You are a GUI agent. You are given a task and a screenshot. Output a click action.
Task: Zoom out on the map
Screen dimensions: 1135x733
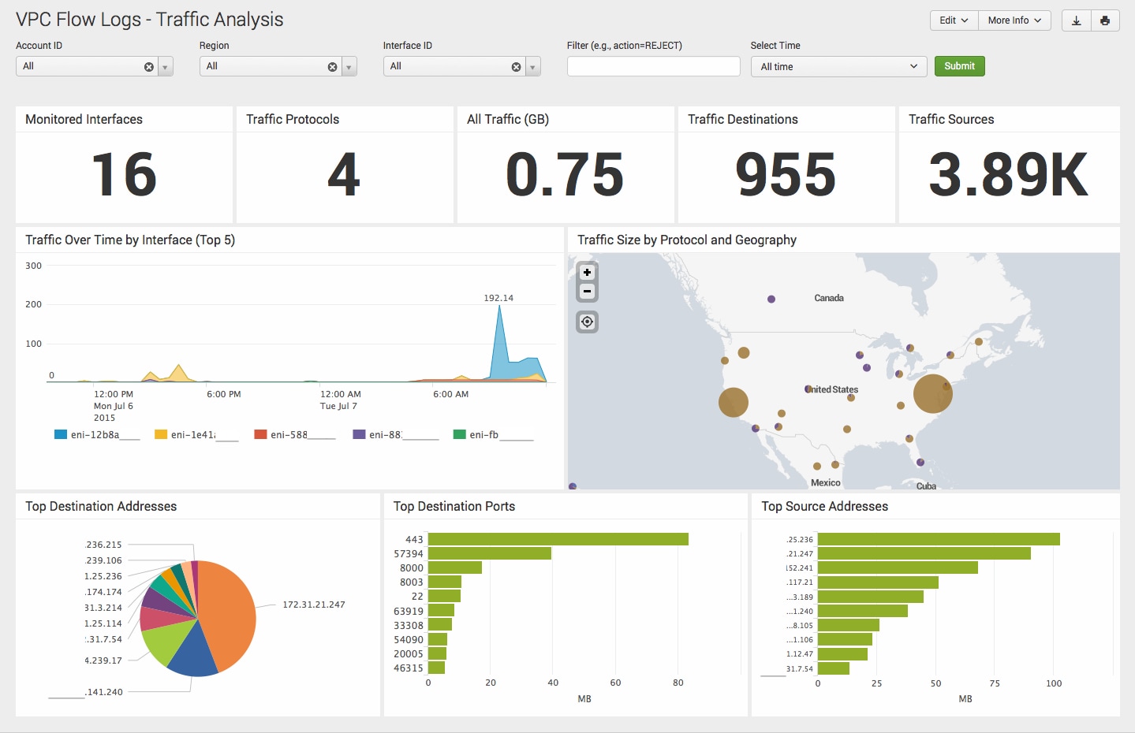coord(587,292)
